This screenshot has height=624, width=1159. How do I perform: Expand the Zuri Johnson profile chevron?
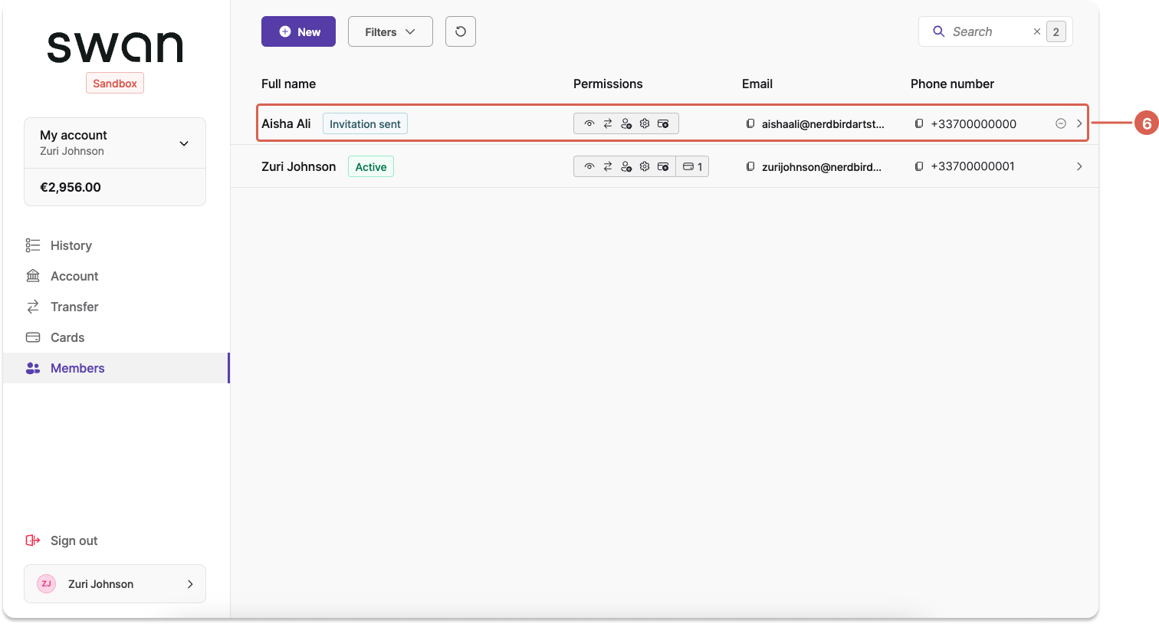click(190, 584)
